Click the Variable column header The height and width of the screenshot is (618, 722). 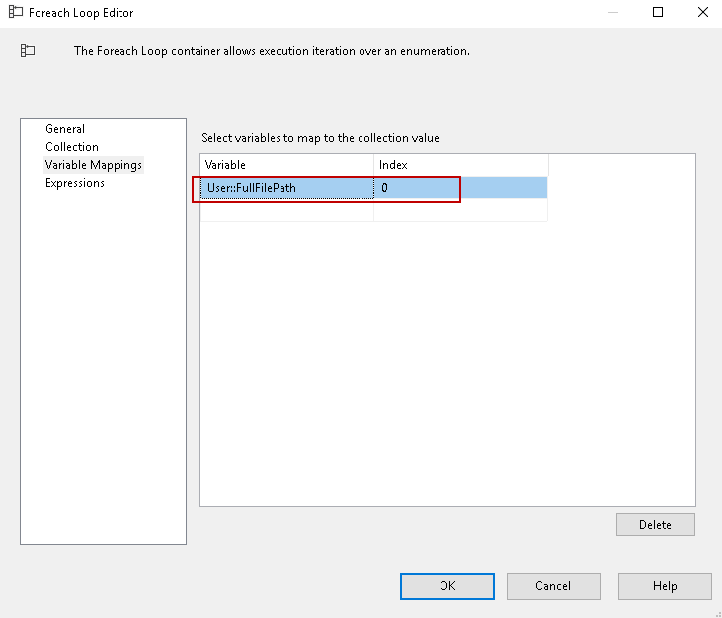coord(286,165)
